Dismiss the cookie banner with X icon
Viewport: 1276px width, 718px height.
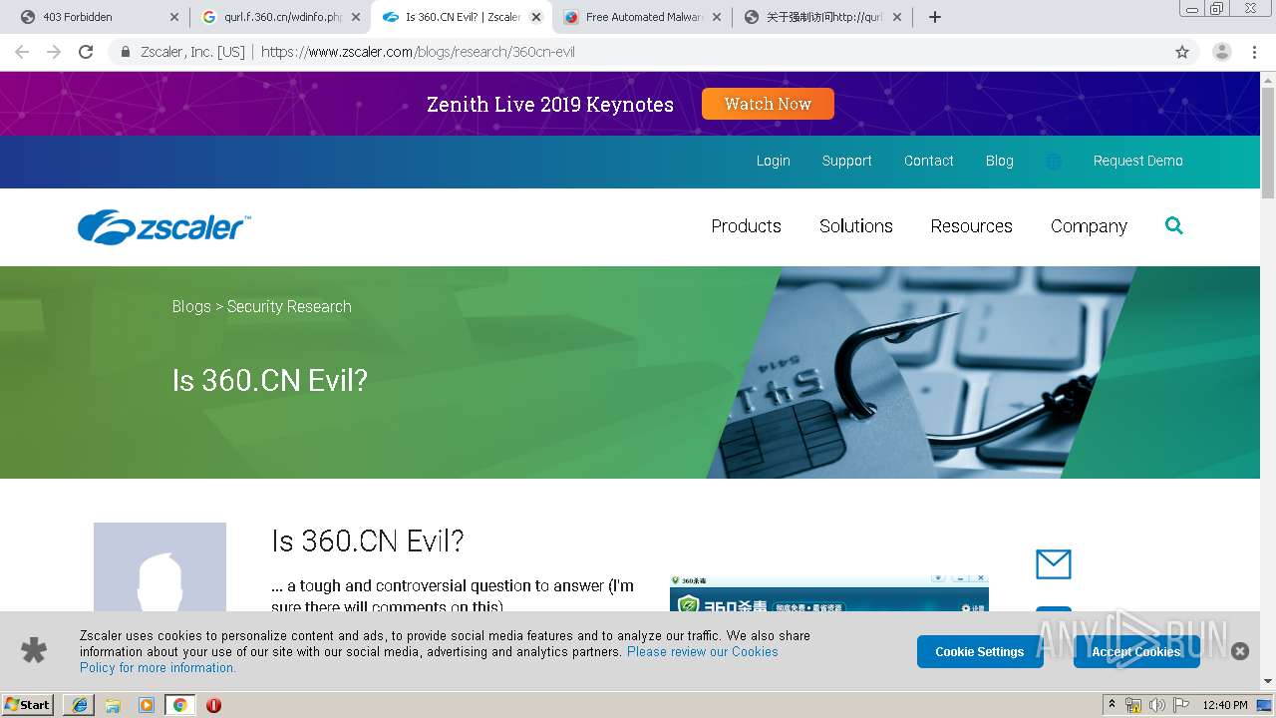coord(1240,651)
